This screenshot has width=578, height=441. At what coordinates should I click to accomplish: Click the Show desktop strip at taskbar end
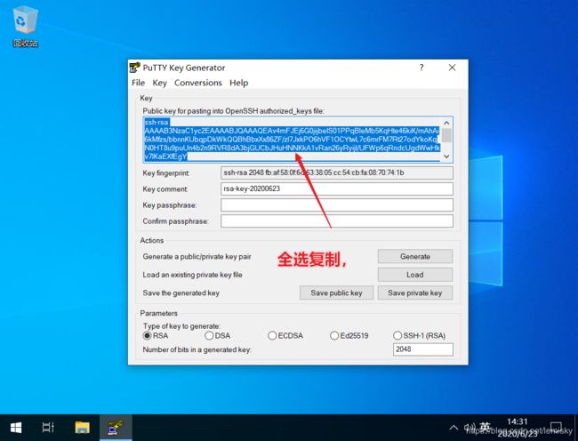coord(576,428)
